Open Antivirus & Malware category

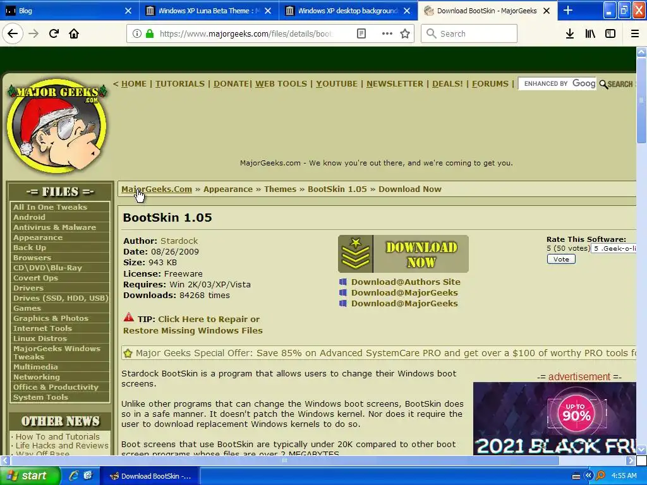54,227
